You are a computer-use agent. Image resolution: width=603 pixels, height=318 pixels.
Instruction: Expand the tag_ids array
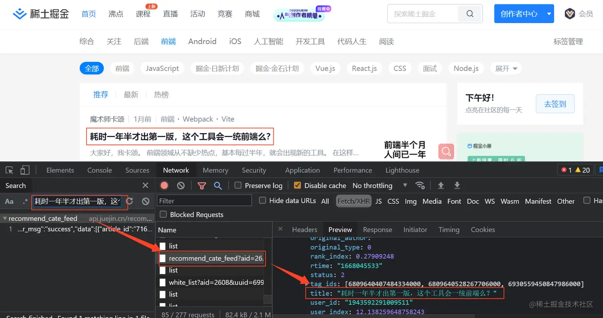[307, 284]
